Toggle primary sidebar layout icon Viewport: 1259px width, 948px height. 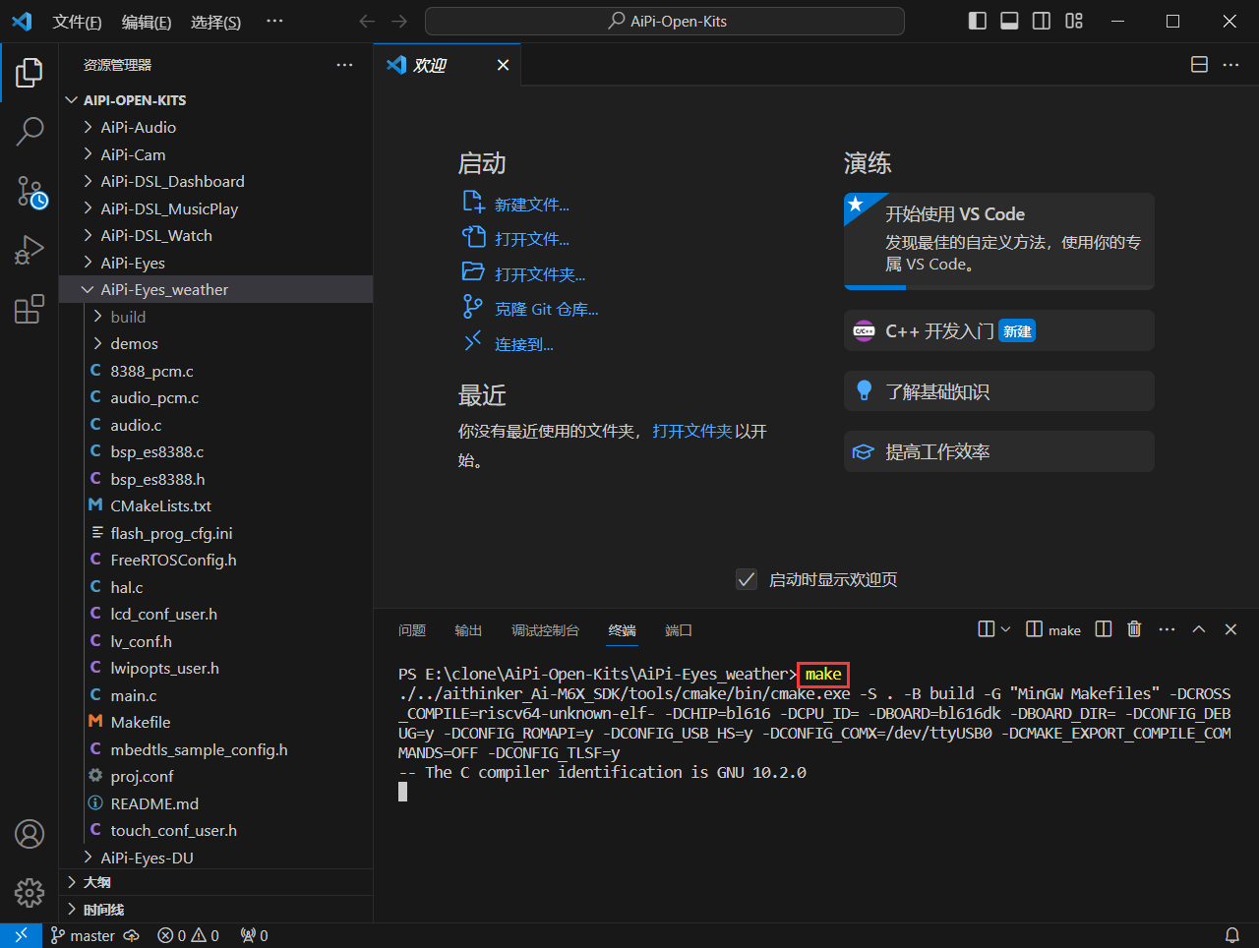pyautogui.click(x=978, y=21)
